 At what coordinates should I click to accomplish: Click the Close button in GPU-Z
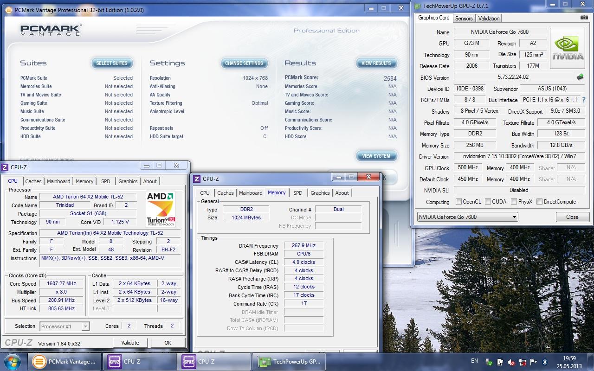point(572,217)
